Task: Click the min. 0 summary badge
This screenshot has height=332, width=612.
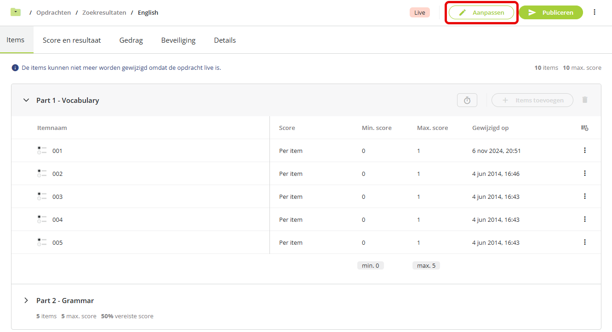Action: click(371, 265)
